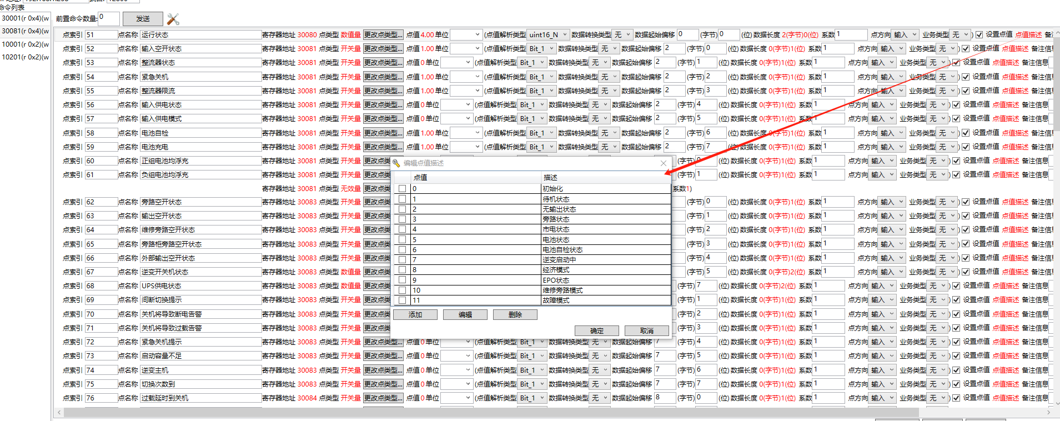Click the 添加 button in the dialog
Viewport: 1060px width, 421px height.
415,314
